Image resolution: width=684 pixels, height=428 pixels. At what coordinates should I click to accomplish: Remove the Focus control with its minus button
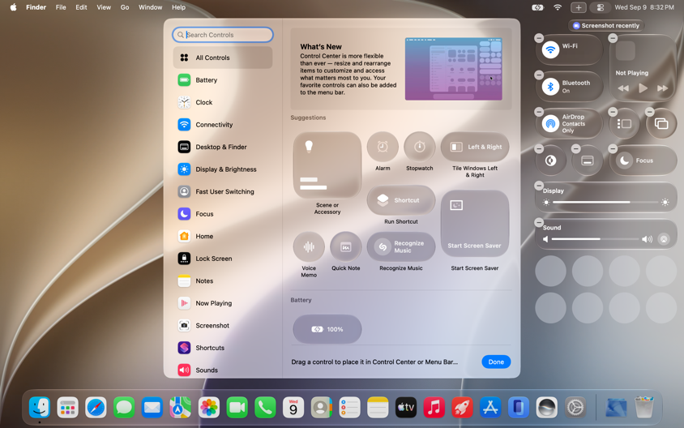[x=613, y=149]
